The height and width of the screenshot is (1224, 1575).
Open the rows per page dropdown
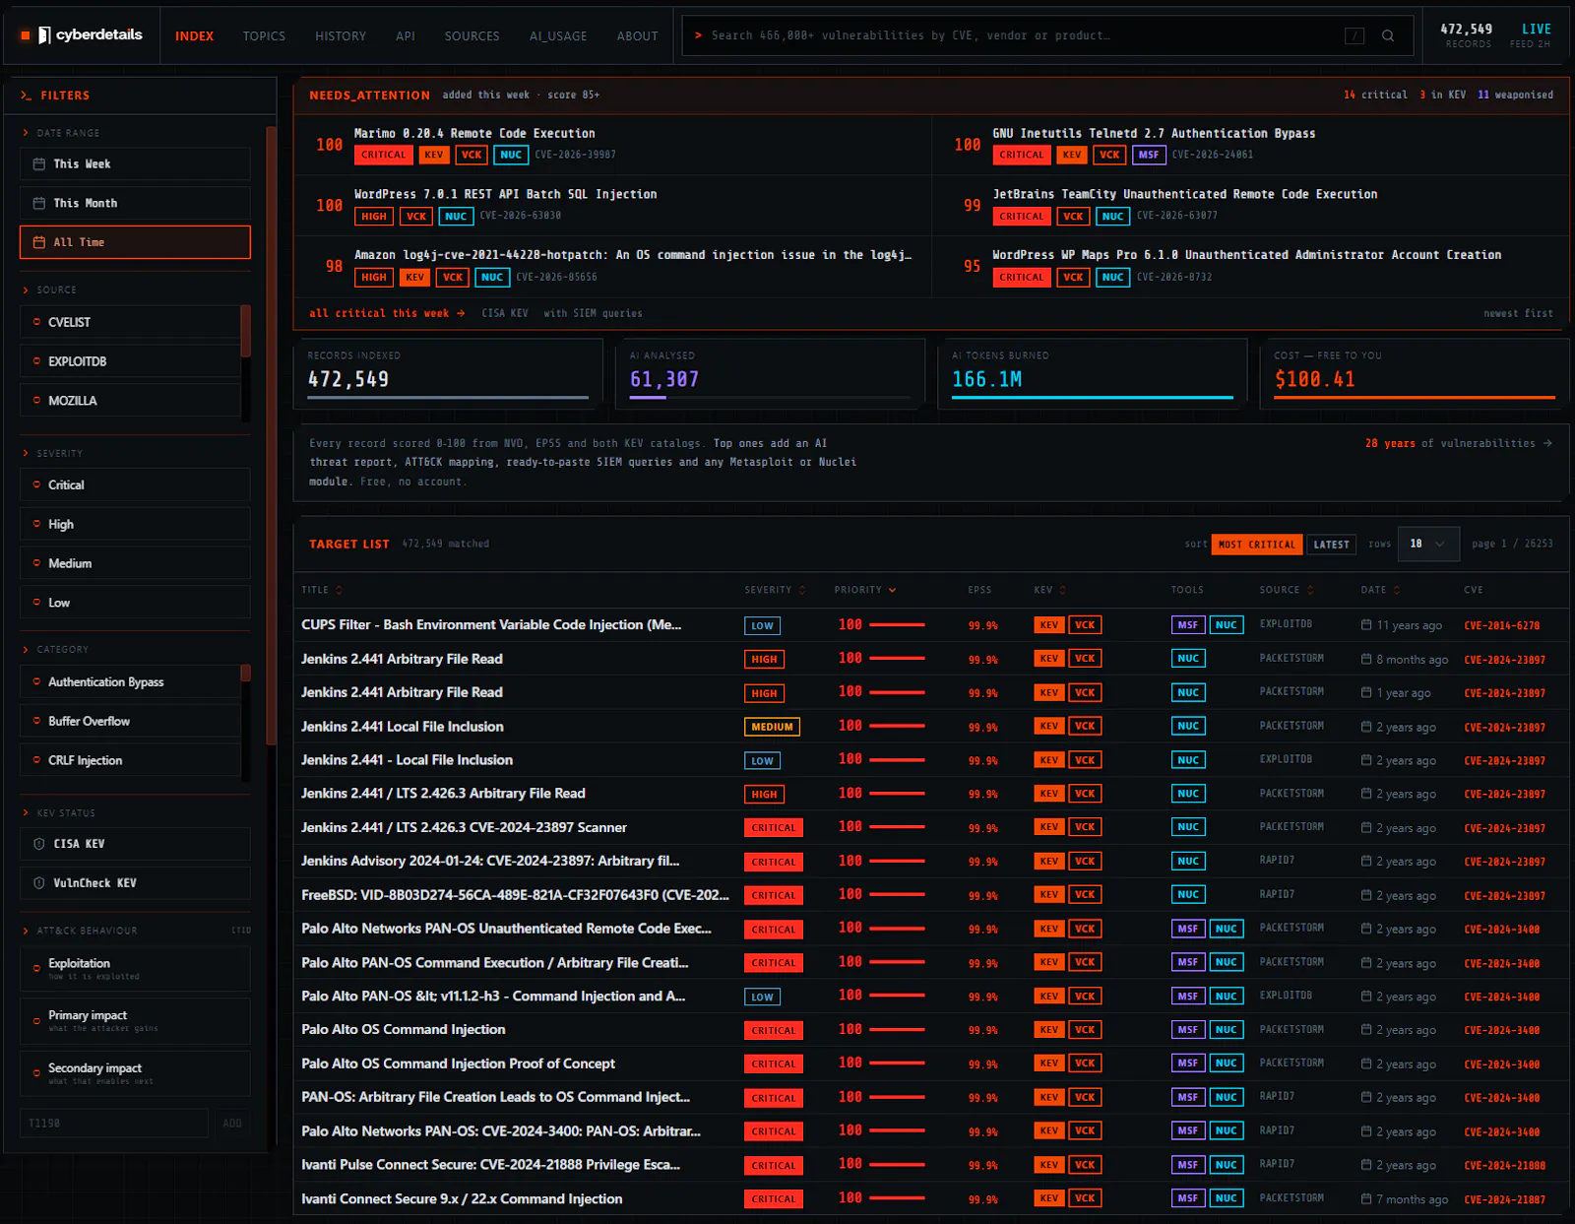tap(1428, 544)
